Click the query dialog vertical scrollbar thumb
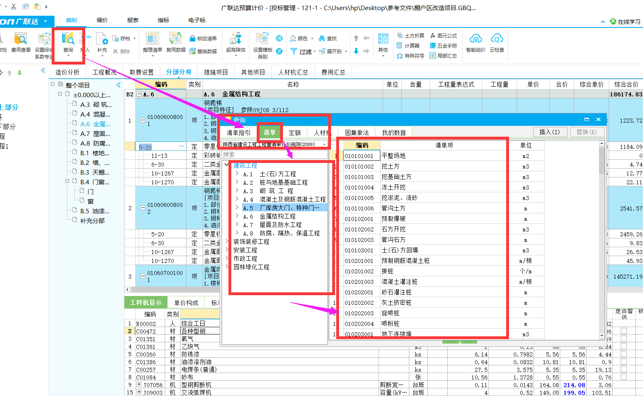Image resolution: width=643 pixels, height=396 pixels. point(602,160)
